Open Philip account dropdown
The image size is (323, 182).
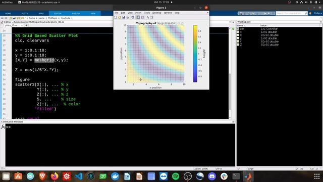click(317, 13)
